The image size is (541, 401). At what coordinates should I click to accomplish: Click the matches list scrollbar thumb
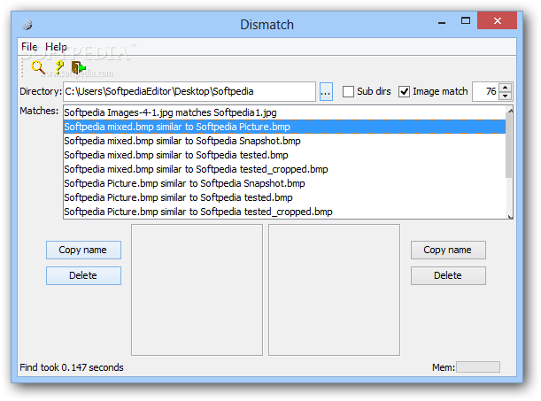pyautogui.click(x=509, y=145)
